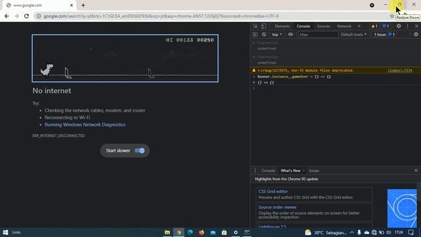421x237 pixels.
Task: Click the Chrome taskbar icon
Action: [x=178, y=232]
